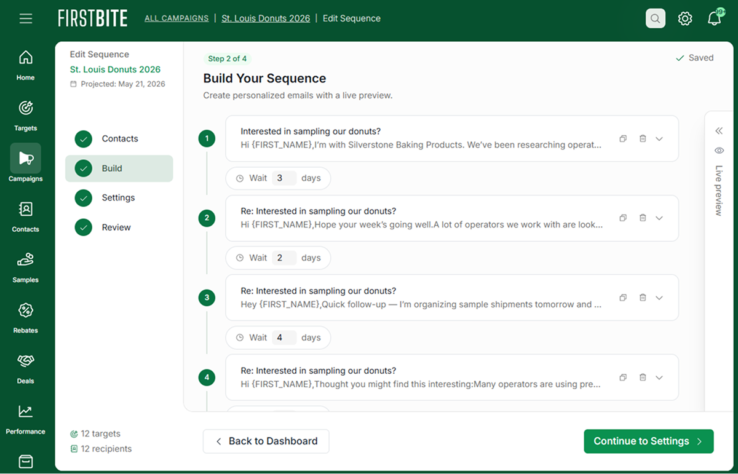Click step number 3 circle marker
The image size is (738, 474).
click(207, 298)
